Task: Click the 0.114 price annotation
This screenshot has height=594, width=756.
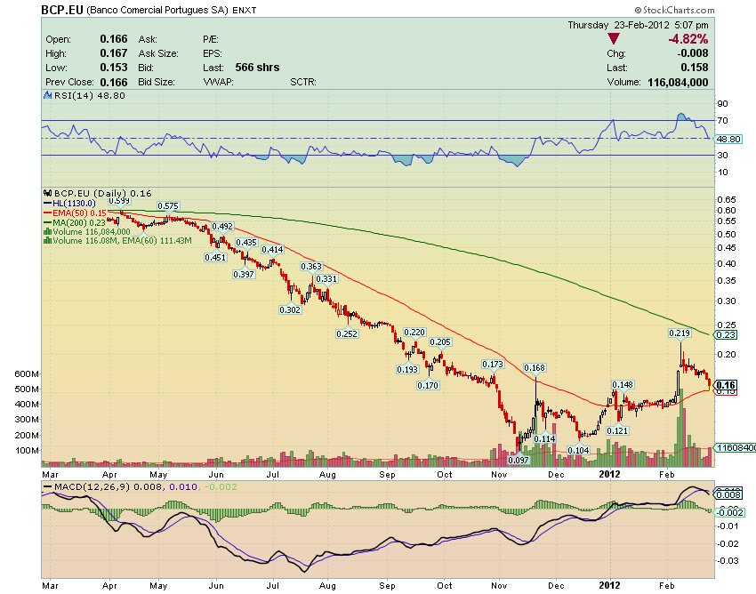Action: pos(545,438)
